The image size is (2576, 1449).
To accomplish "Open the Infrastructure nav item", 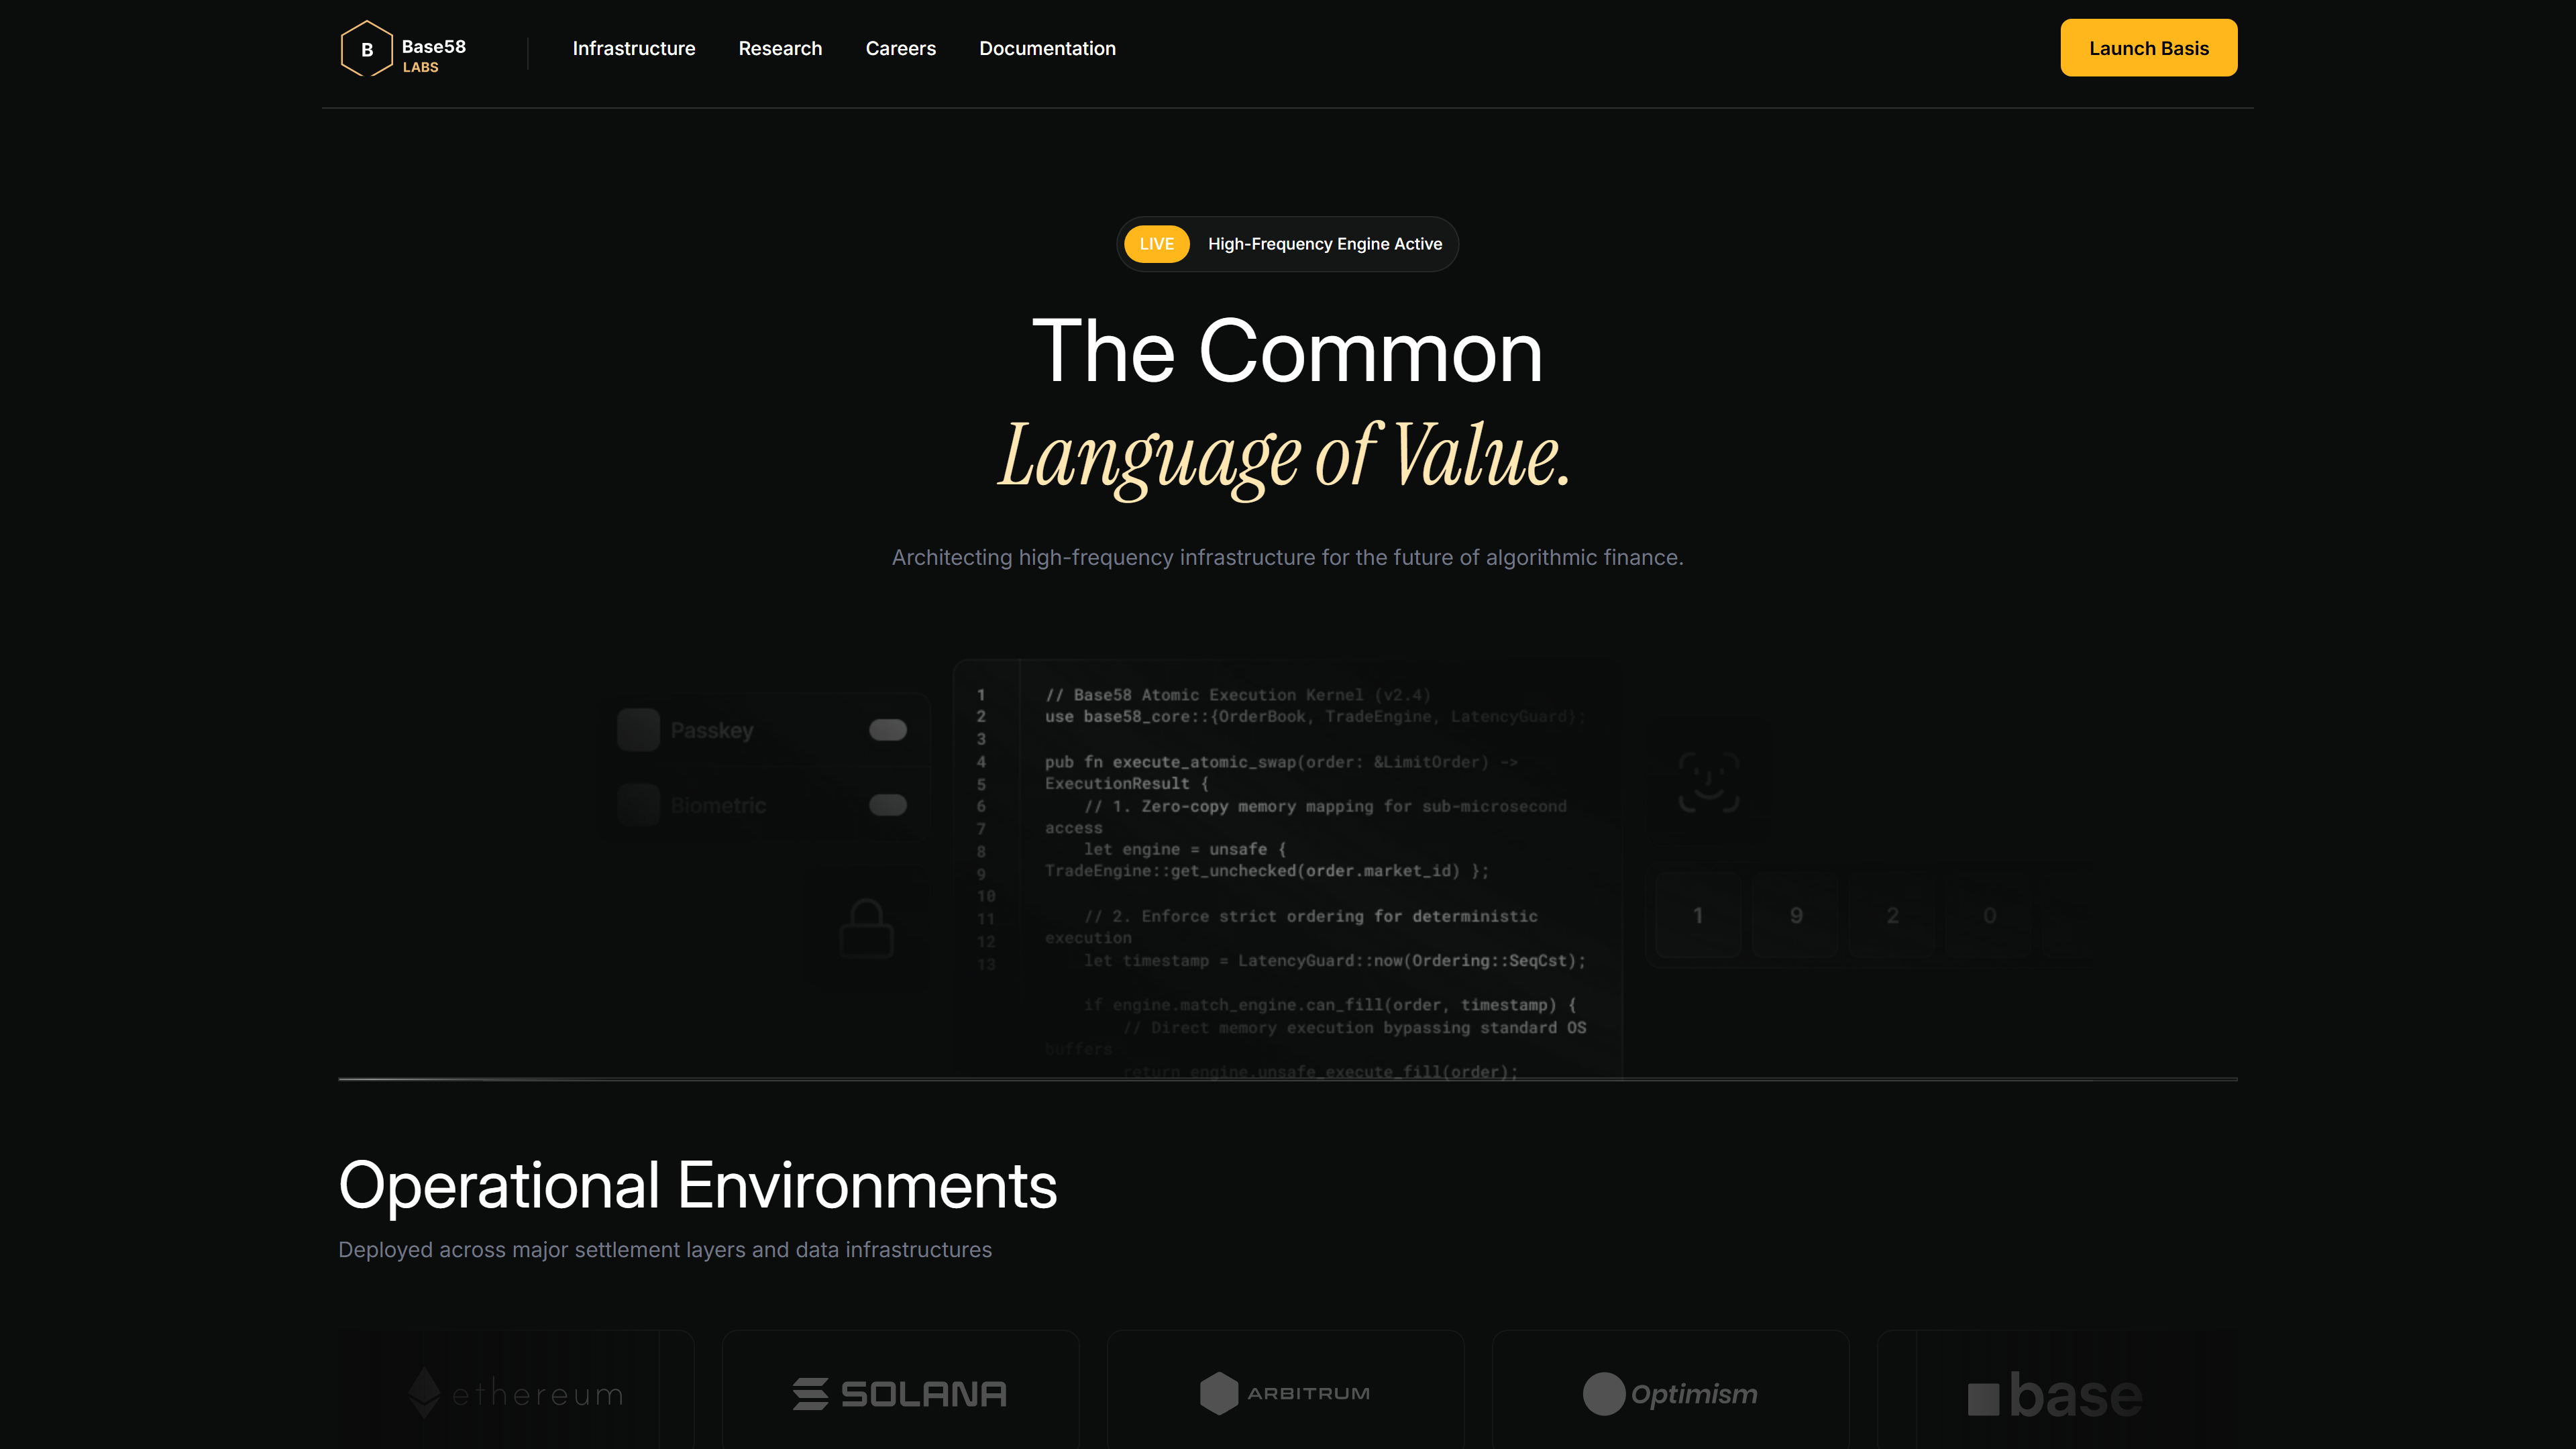I will pyautogui.click(x=633, y=48).
